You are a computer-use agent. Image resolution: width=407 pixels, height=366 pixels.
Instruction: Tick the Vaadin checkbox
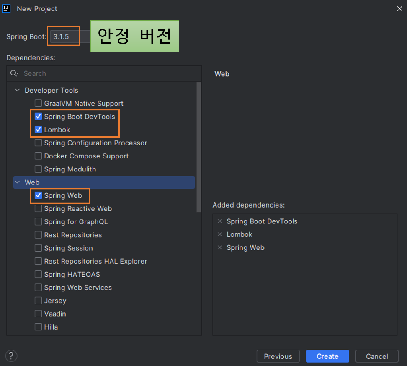pos(39,314)
